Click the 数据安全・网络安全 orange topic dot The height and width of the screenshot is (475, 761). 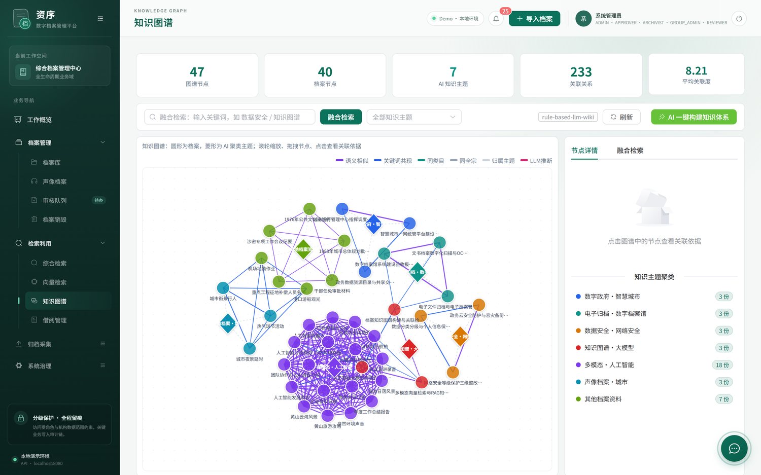578,331
